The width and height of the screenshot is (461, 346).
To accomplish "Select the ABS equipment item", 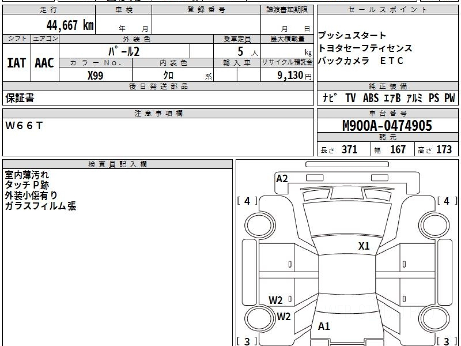I will point(371,98).
